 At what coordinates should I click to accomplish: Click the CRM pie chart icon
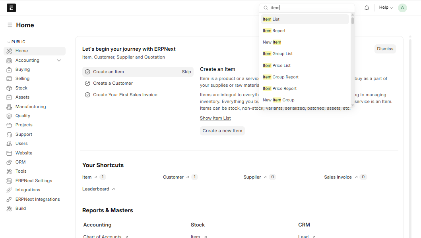click(x=9, y=162)
